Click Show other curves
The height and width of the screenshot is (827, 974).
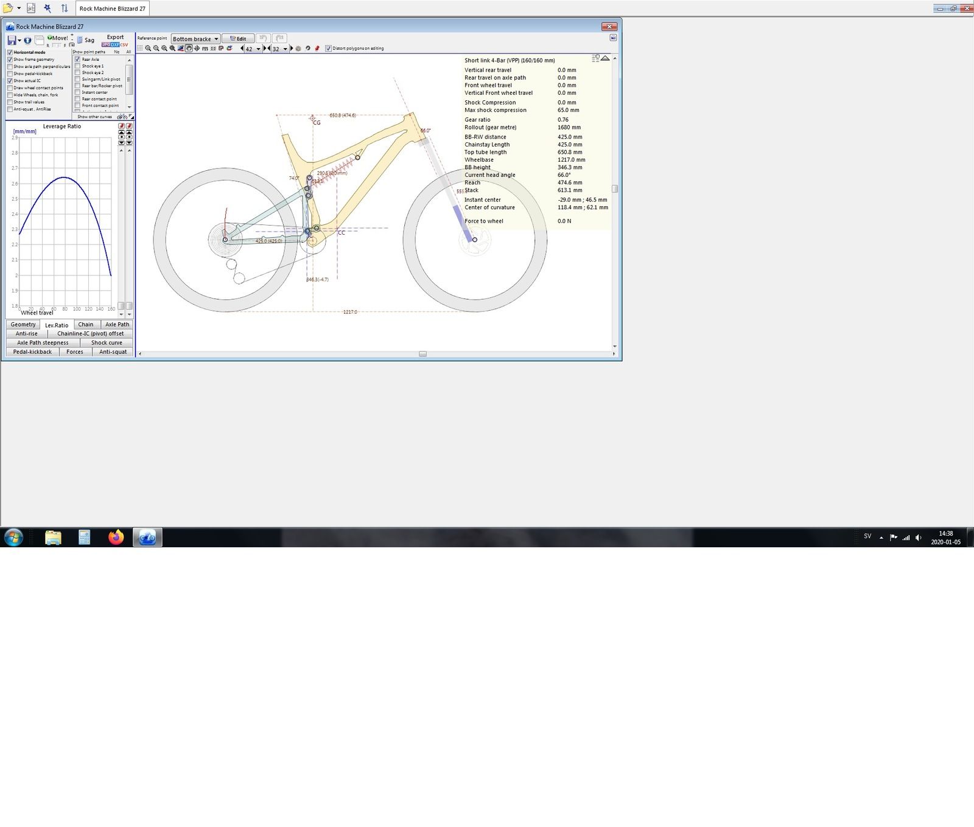[x=94, y=117]
